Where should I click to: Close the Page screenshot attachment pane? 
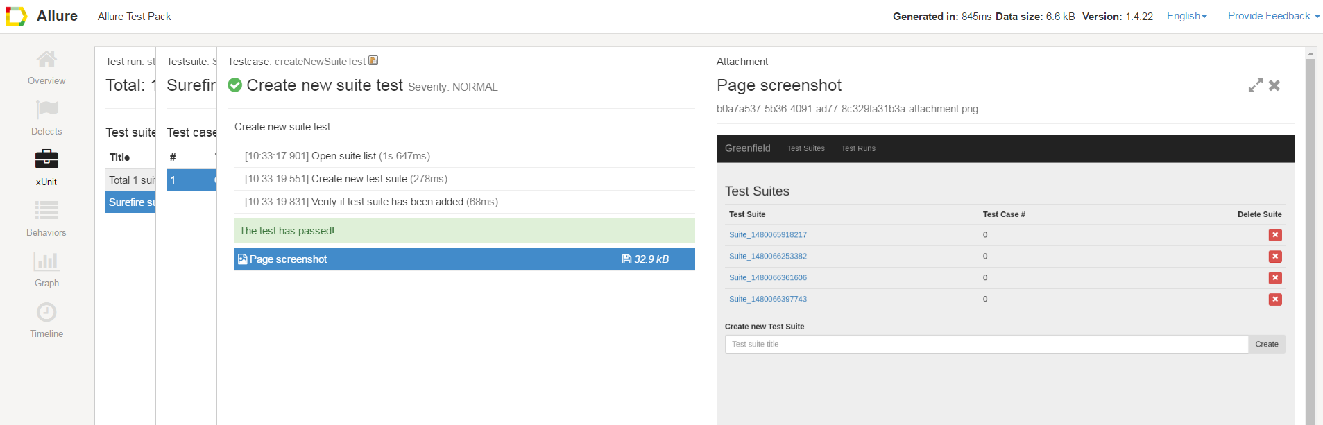coord(1274,85)
